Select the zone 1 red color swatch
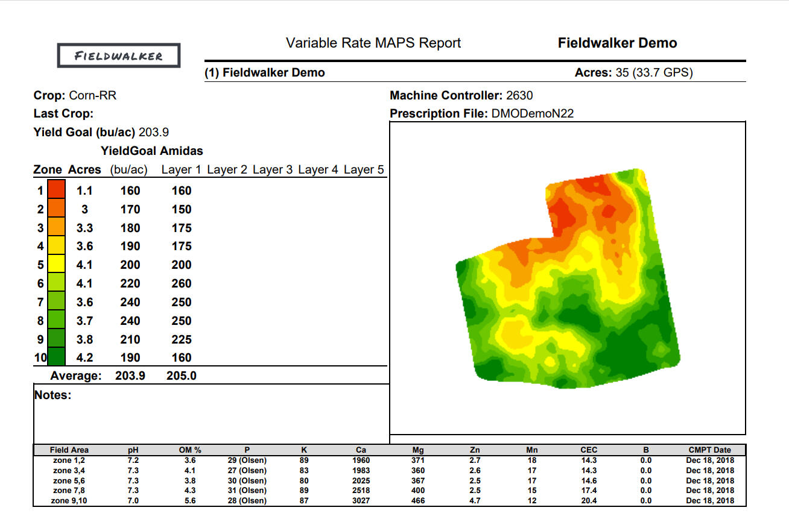 pyautogui.click(x=56, y=190)
